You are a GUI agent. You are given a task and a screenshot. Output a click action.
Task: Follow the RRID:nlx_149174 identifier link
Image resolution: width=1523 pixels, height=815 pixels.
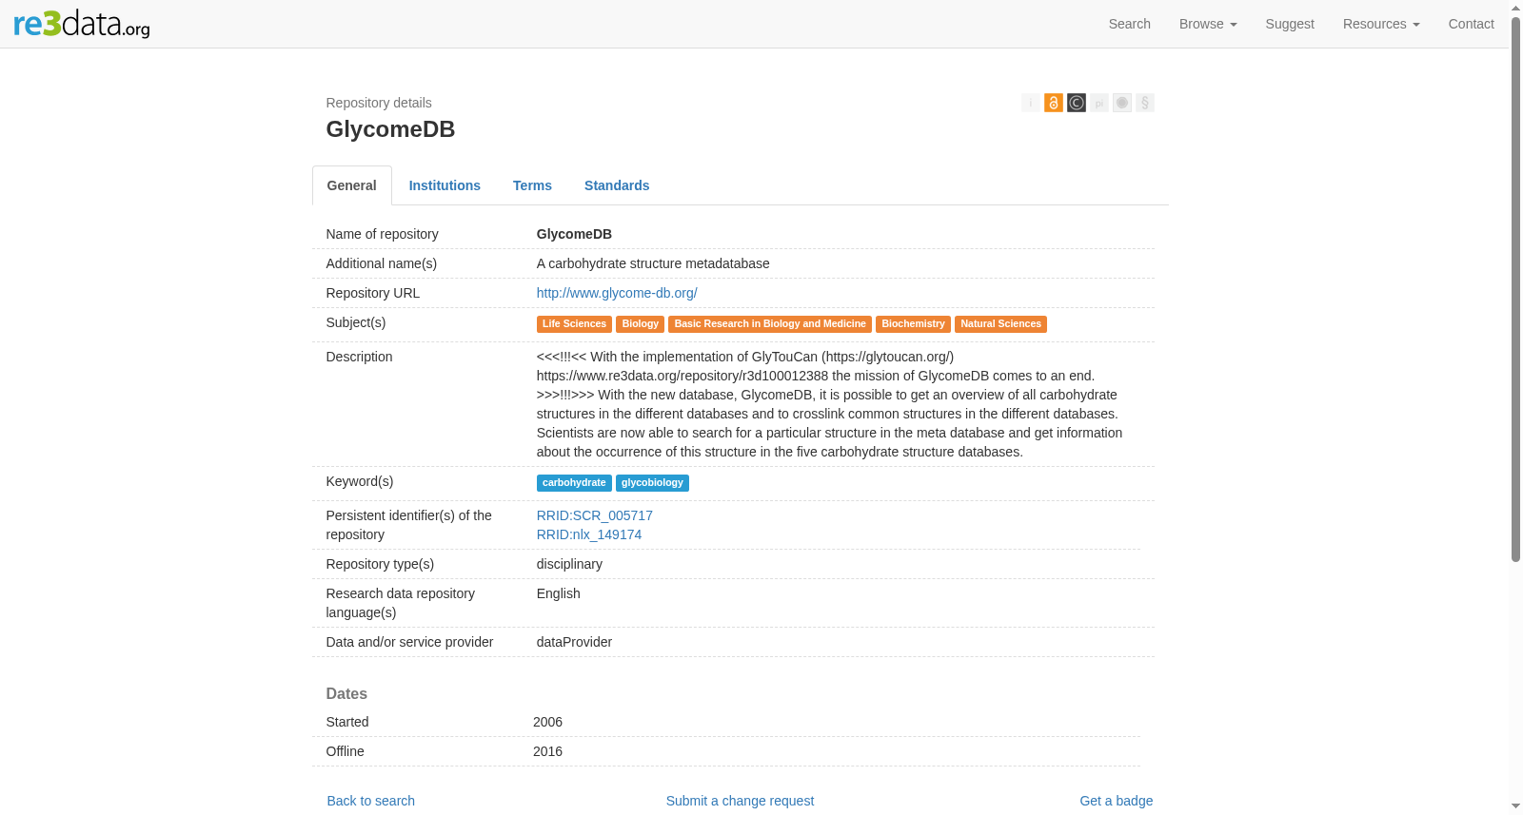589,534
